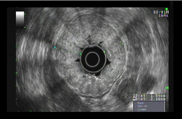
Task: Click the green status dot indicator
Action: (167, 9)
